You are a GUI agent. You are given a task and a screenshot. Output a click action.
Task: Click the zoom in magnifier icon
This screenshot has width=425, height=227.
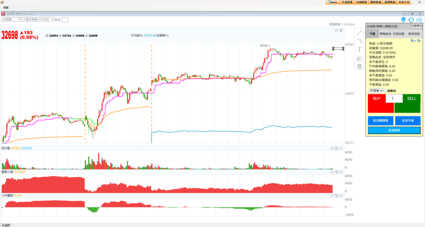(413, 41)
